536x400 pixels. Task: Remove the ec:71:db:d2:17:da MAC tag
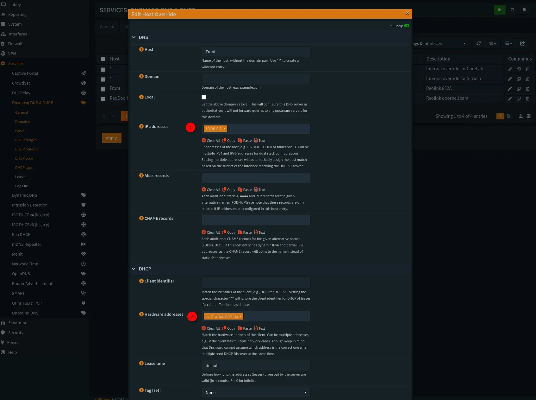241,316
